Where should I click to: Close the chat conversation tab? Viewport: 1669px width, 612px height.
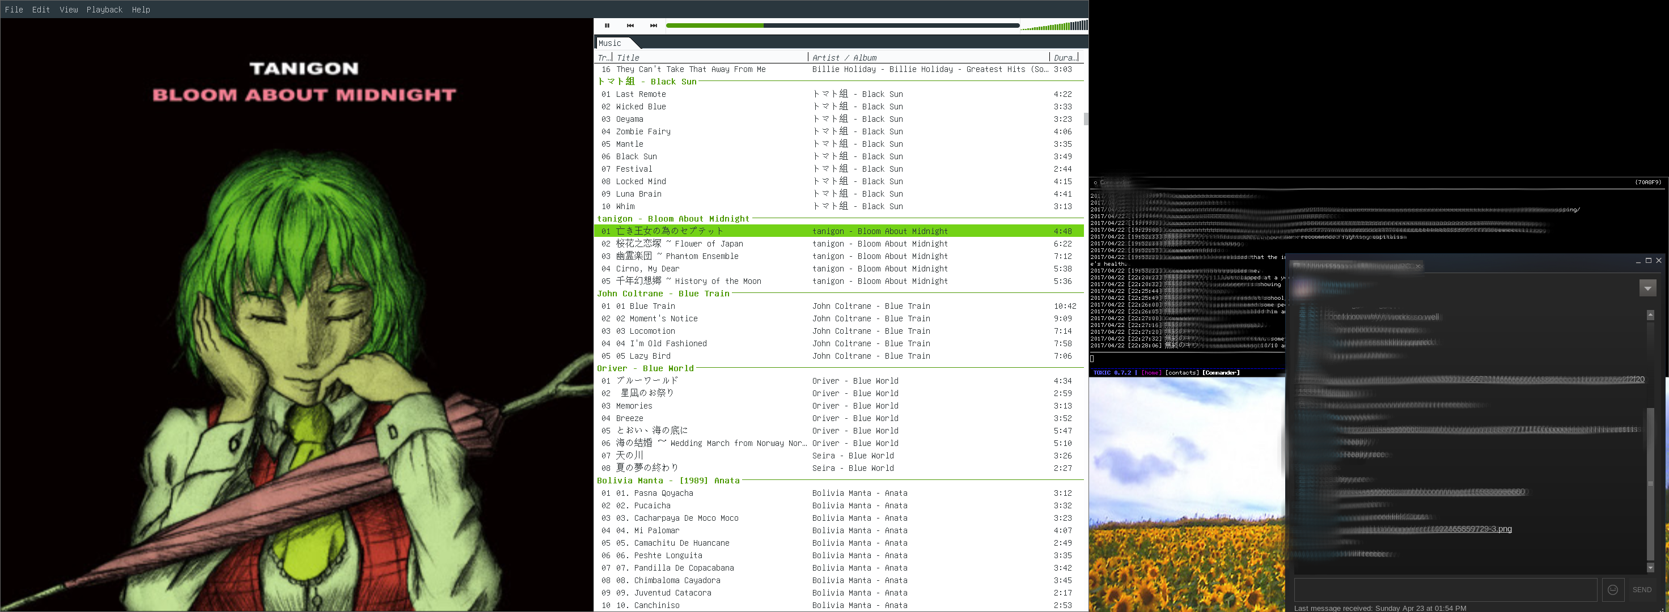[1418, 266]
